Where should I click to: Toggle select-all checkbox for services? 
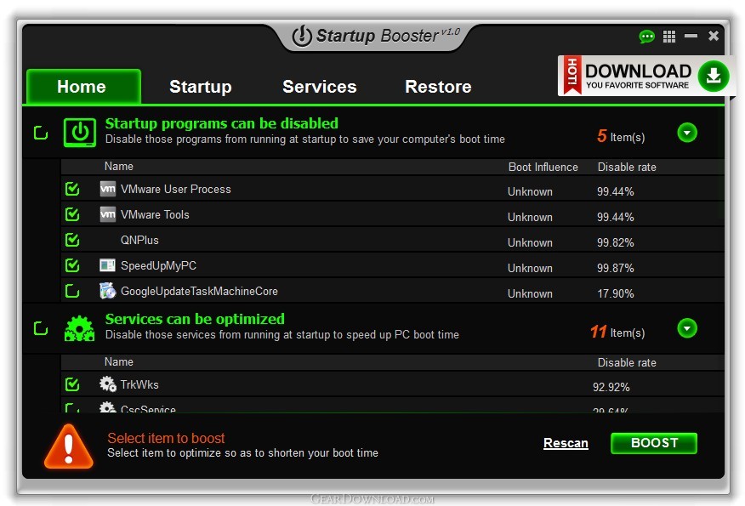coord(41,328)
